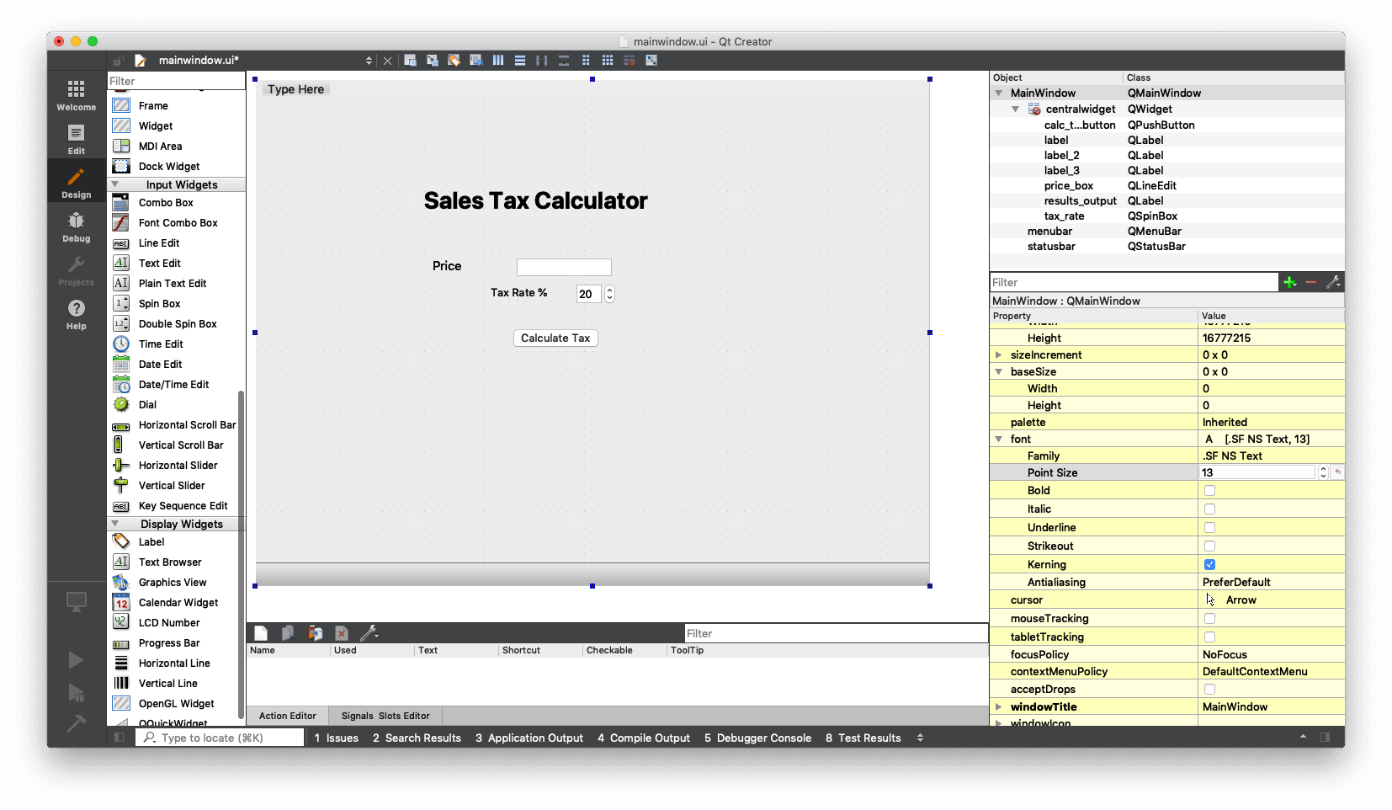Select Design mode in sidebar
The width and height of the screenshot is (1392, 810).
pos(76,183)
